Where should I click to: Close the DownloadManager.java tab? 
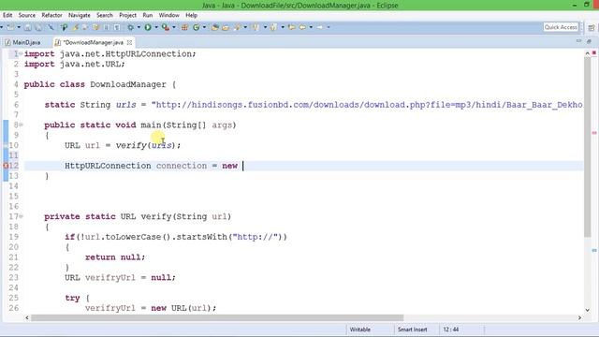tap(129, 42)
